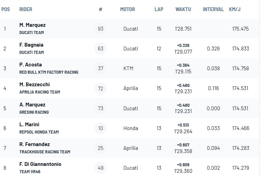Click the RIDER column header
Image resolution: width=261 pixels, height=176 pixels.
pos(26,9)
